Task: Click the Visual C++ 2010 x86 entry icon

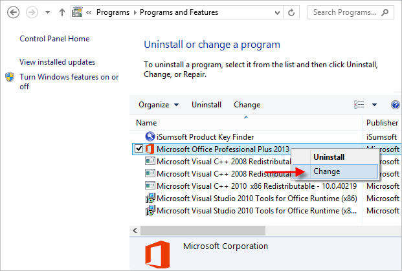Action: click(150, 186)
